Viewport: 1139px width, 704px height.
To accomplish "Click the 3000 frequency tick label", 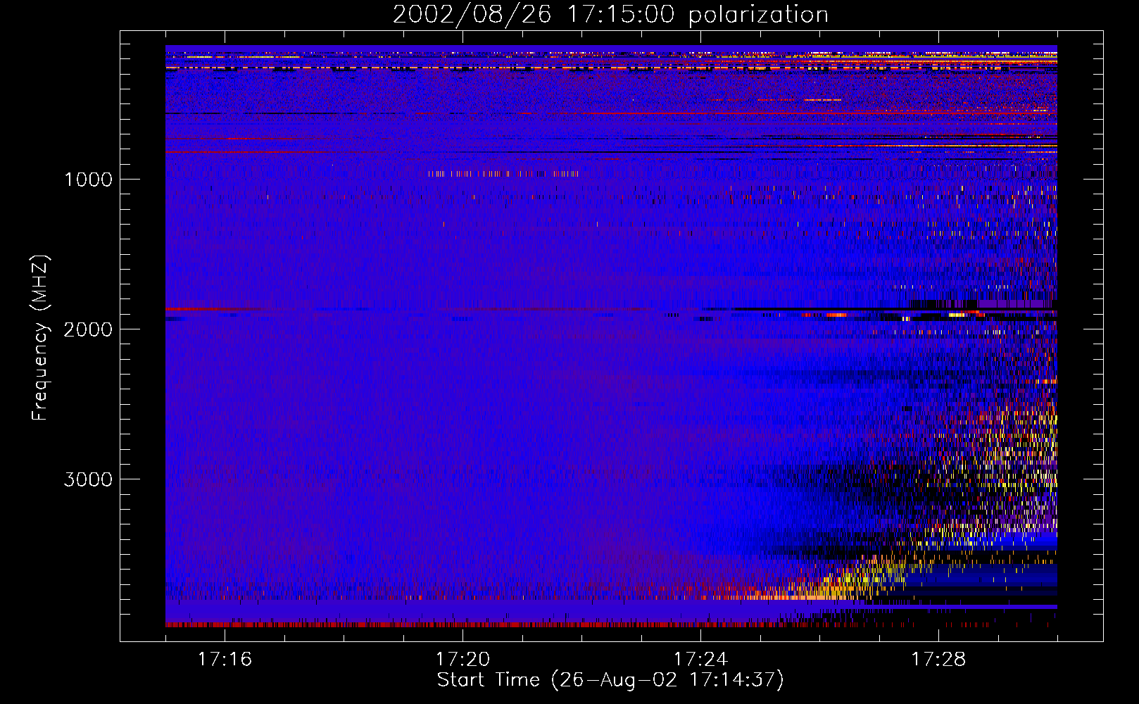I will point(88,479).
